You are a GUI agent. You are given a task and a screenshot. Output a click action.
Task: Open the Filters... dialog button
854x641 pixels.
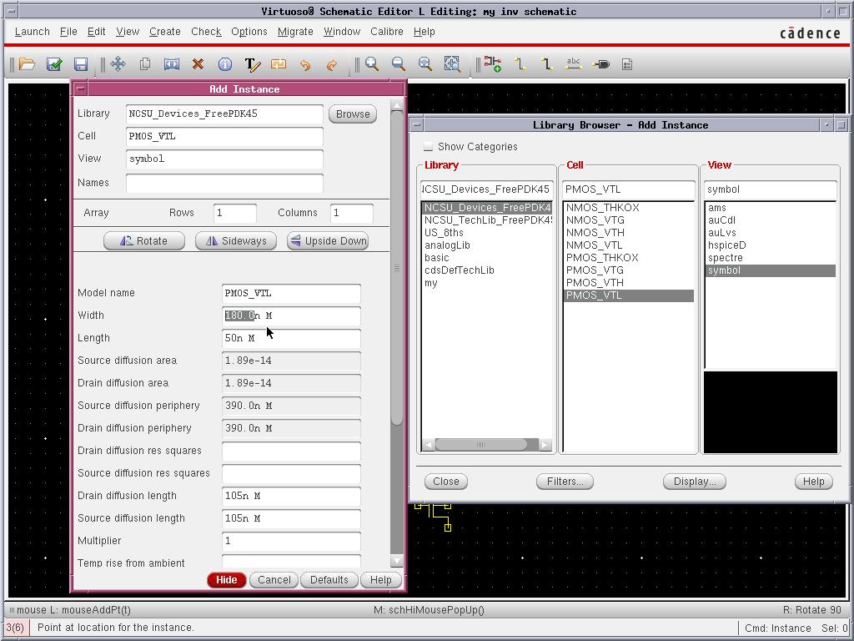tap(565, 482)
